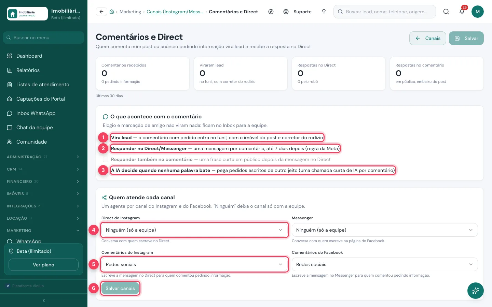This screenshot has height=307, width=492.
Task: Open the floating AI sparkle assistant
Action: pyautogui.click(x=476, y=291)
